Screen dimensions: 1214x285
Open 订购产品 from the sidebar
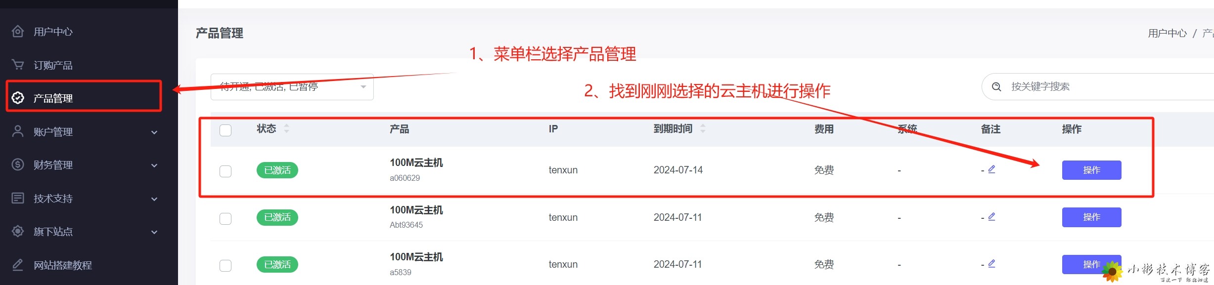[x=53, y=65]
